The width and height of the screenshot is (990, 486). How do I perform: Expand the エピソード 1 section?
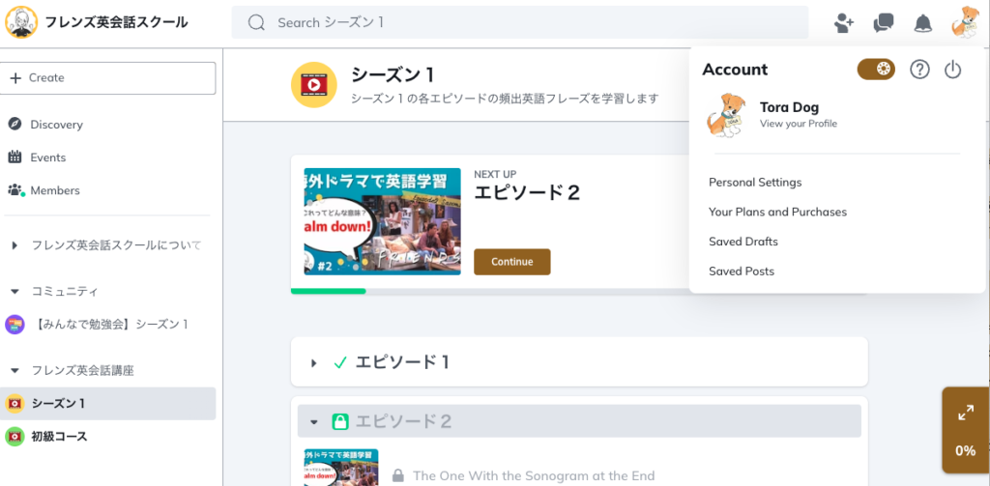pos(314,363)
